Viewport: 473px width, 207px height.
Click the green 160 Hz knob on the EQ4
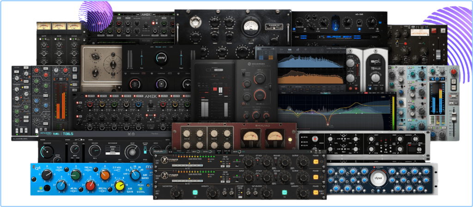coord(75,175)
